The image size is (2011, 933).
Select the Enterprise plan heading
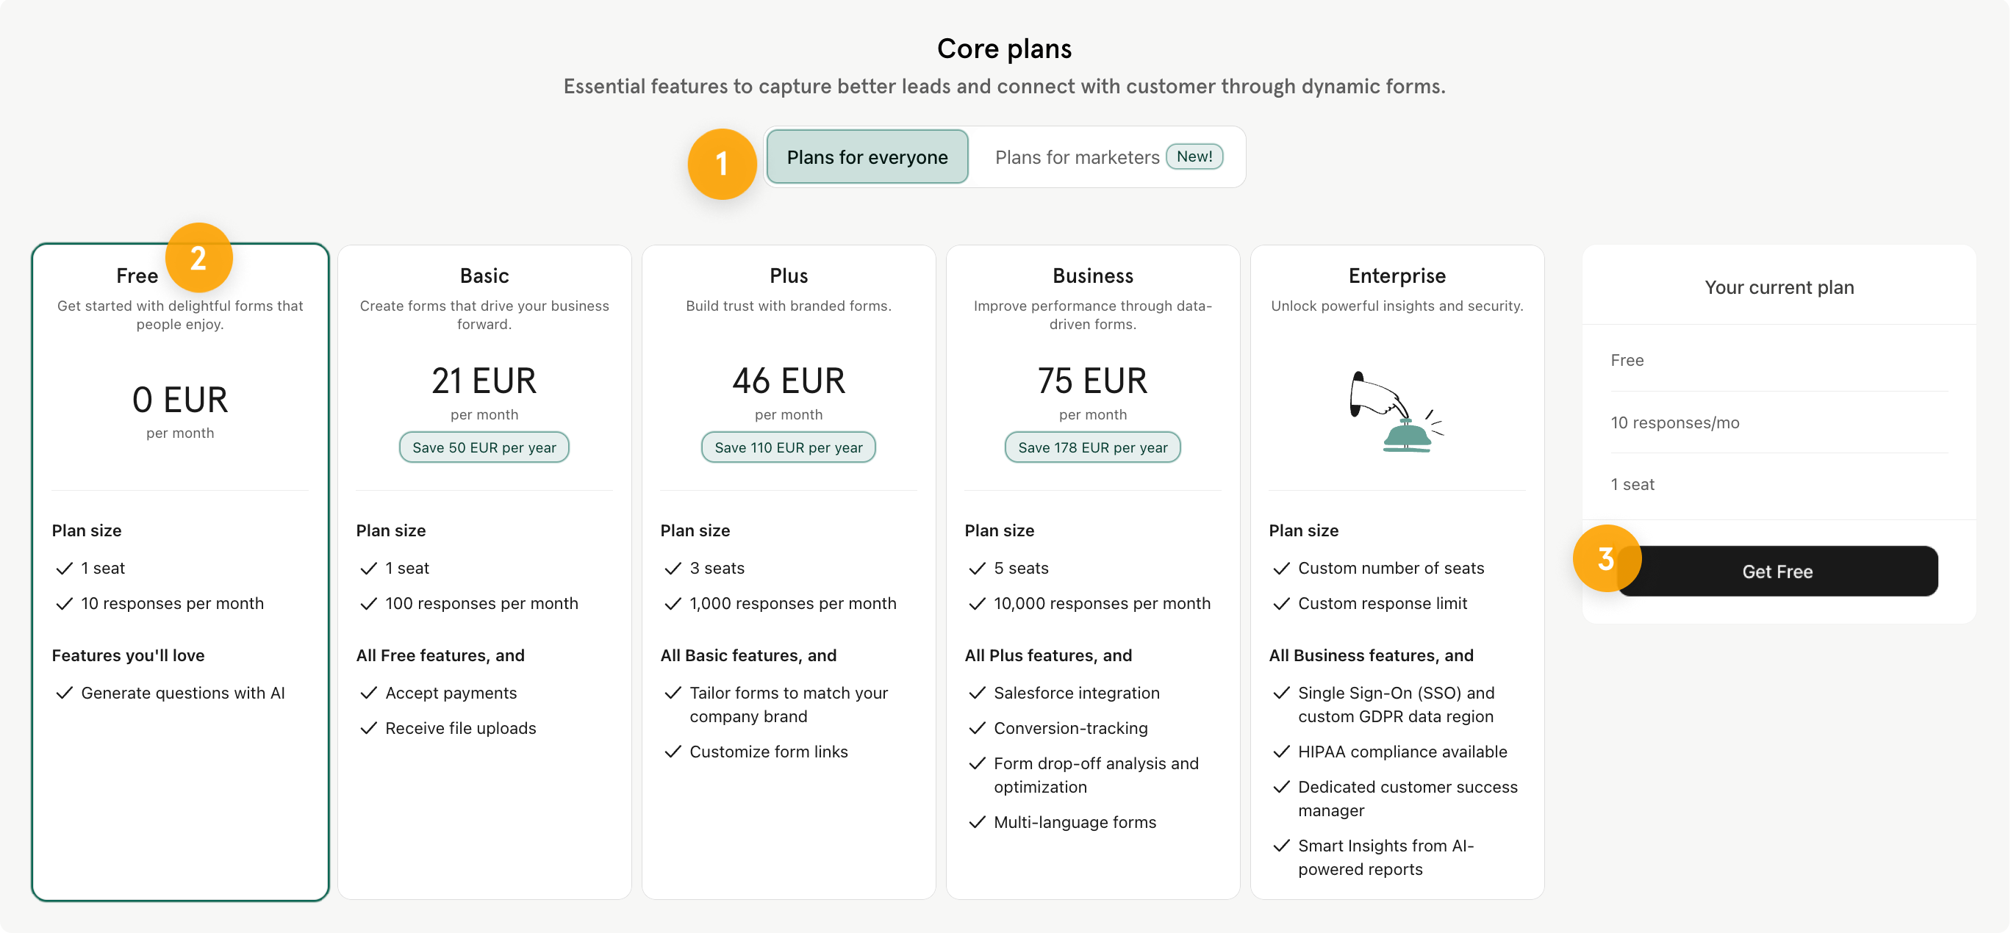tap(1397, 275)
